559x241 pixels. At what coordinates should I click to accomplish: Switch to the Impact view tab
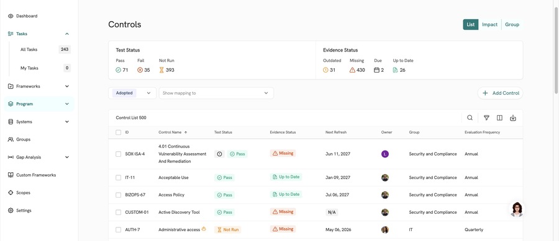pos(490,25)
